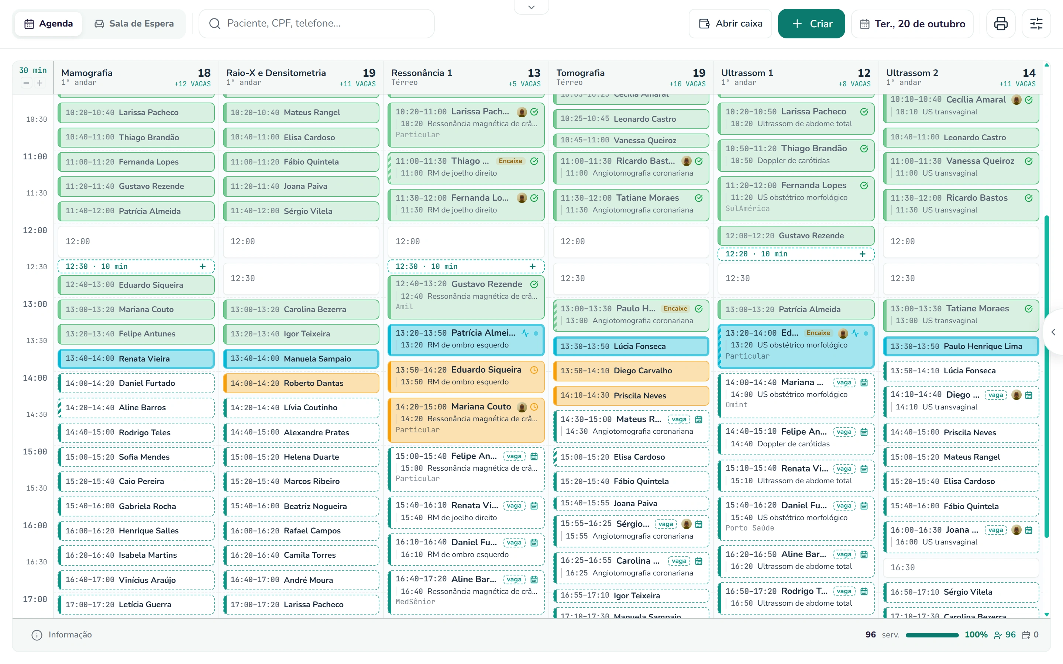Viewport: 1063px width, 664px height.
Task: Open Paulo Henrique Lima 13:30 appointment
Action: pyautogui.click(x=961, y=346)
